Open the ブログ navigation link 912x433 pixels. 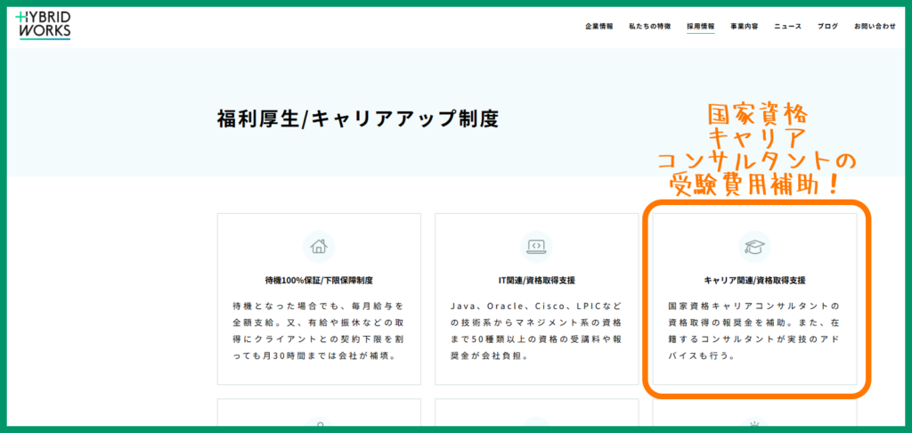tap(827, 27)
